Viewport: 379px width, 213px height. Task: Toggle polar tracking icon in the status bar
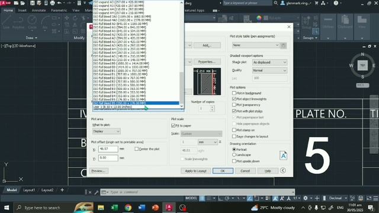(227, 198)
